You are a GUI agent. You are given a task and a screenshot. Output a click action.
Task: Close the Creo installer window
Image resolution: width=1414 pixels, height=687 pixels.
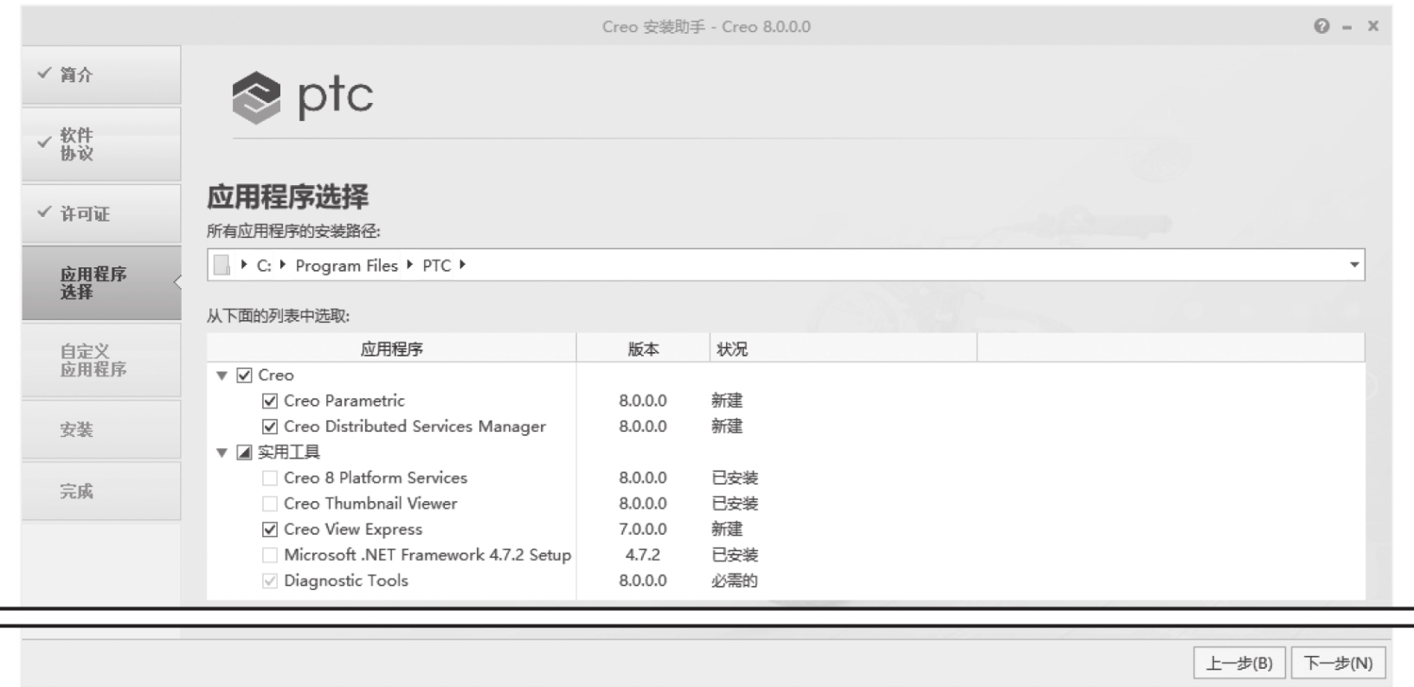[x=1373, y=26]
